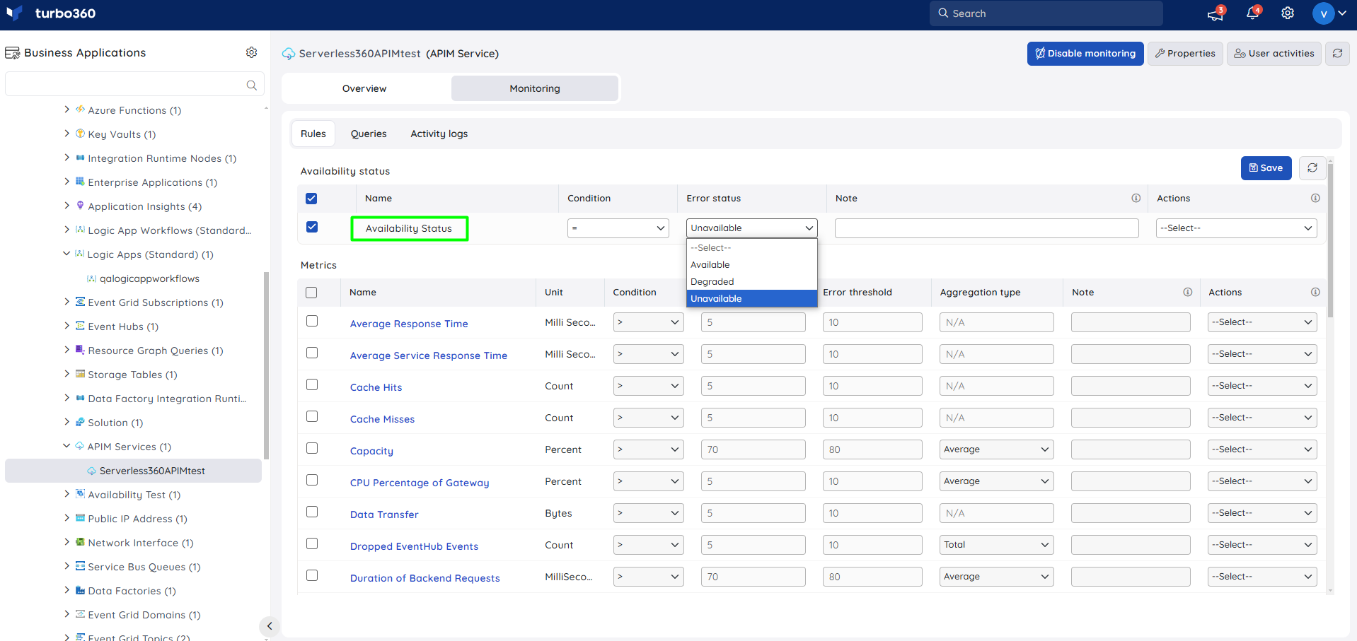Click the Data Factories icon in tree

(x=80, y=590)
